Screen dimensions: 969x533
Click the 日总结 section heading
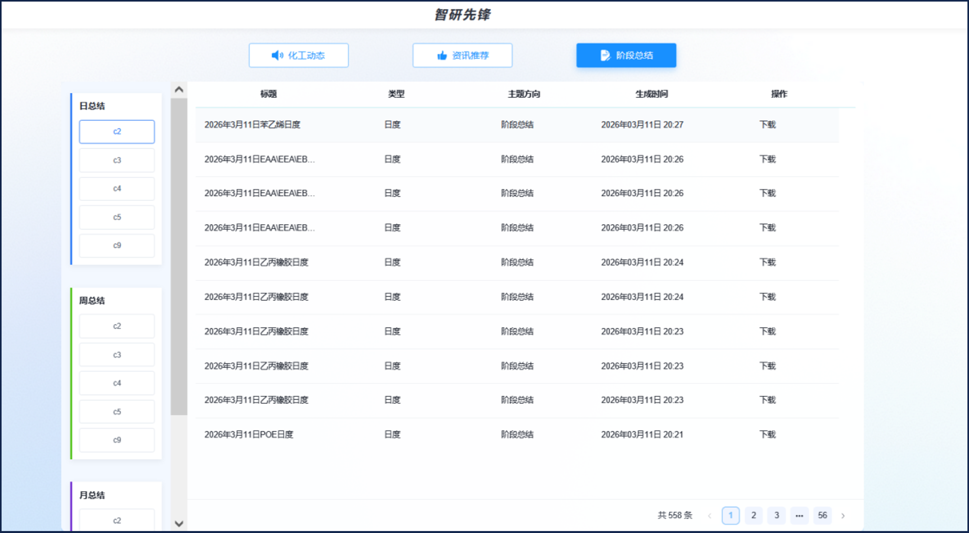[x=92, y=106]
